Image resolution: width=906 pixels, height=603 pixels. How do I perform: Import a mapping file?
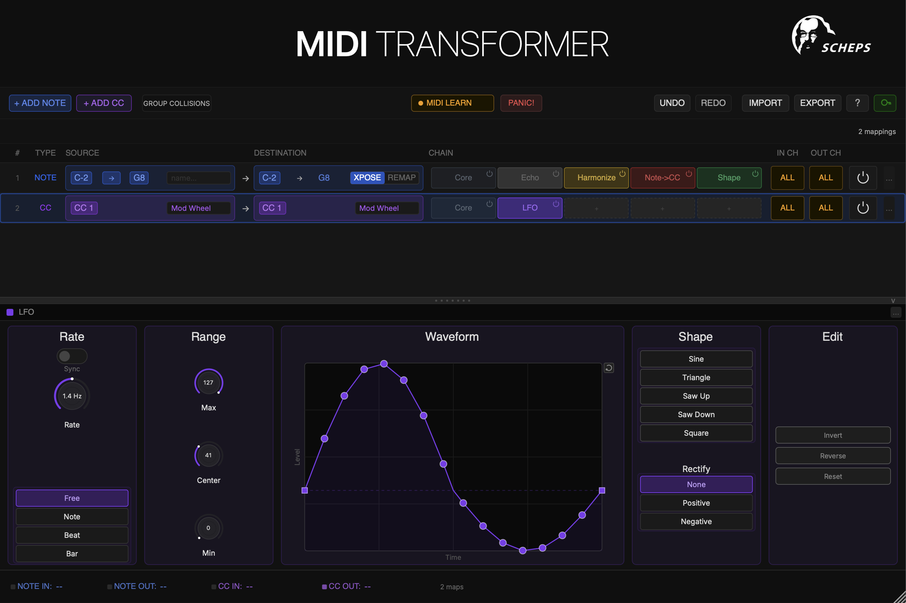765,103
